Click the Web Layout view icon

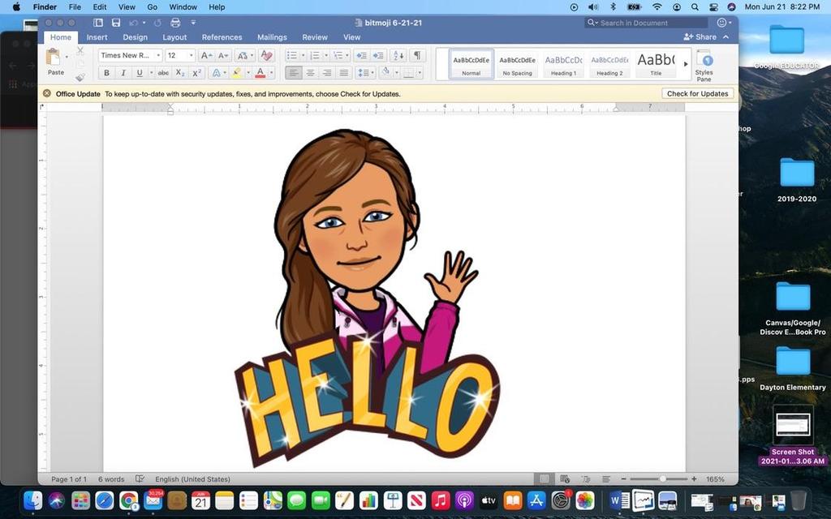click(x=565, y=478)
